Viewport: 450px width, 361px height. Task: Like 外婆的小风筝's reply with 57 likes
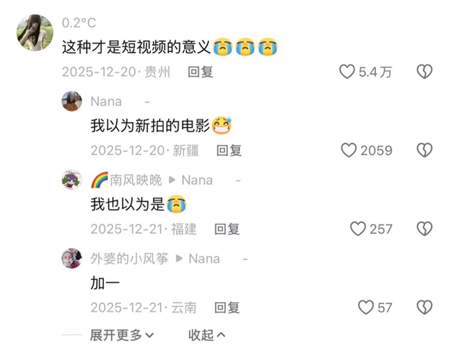tap(366, 308)
